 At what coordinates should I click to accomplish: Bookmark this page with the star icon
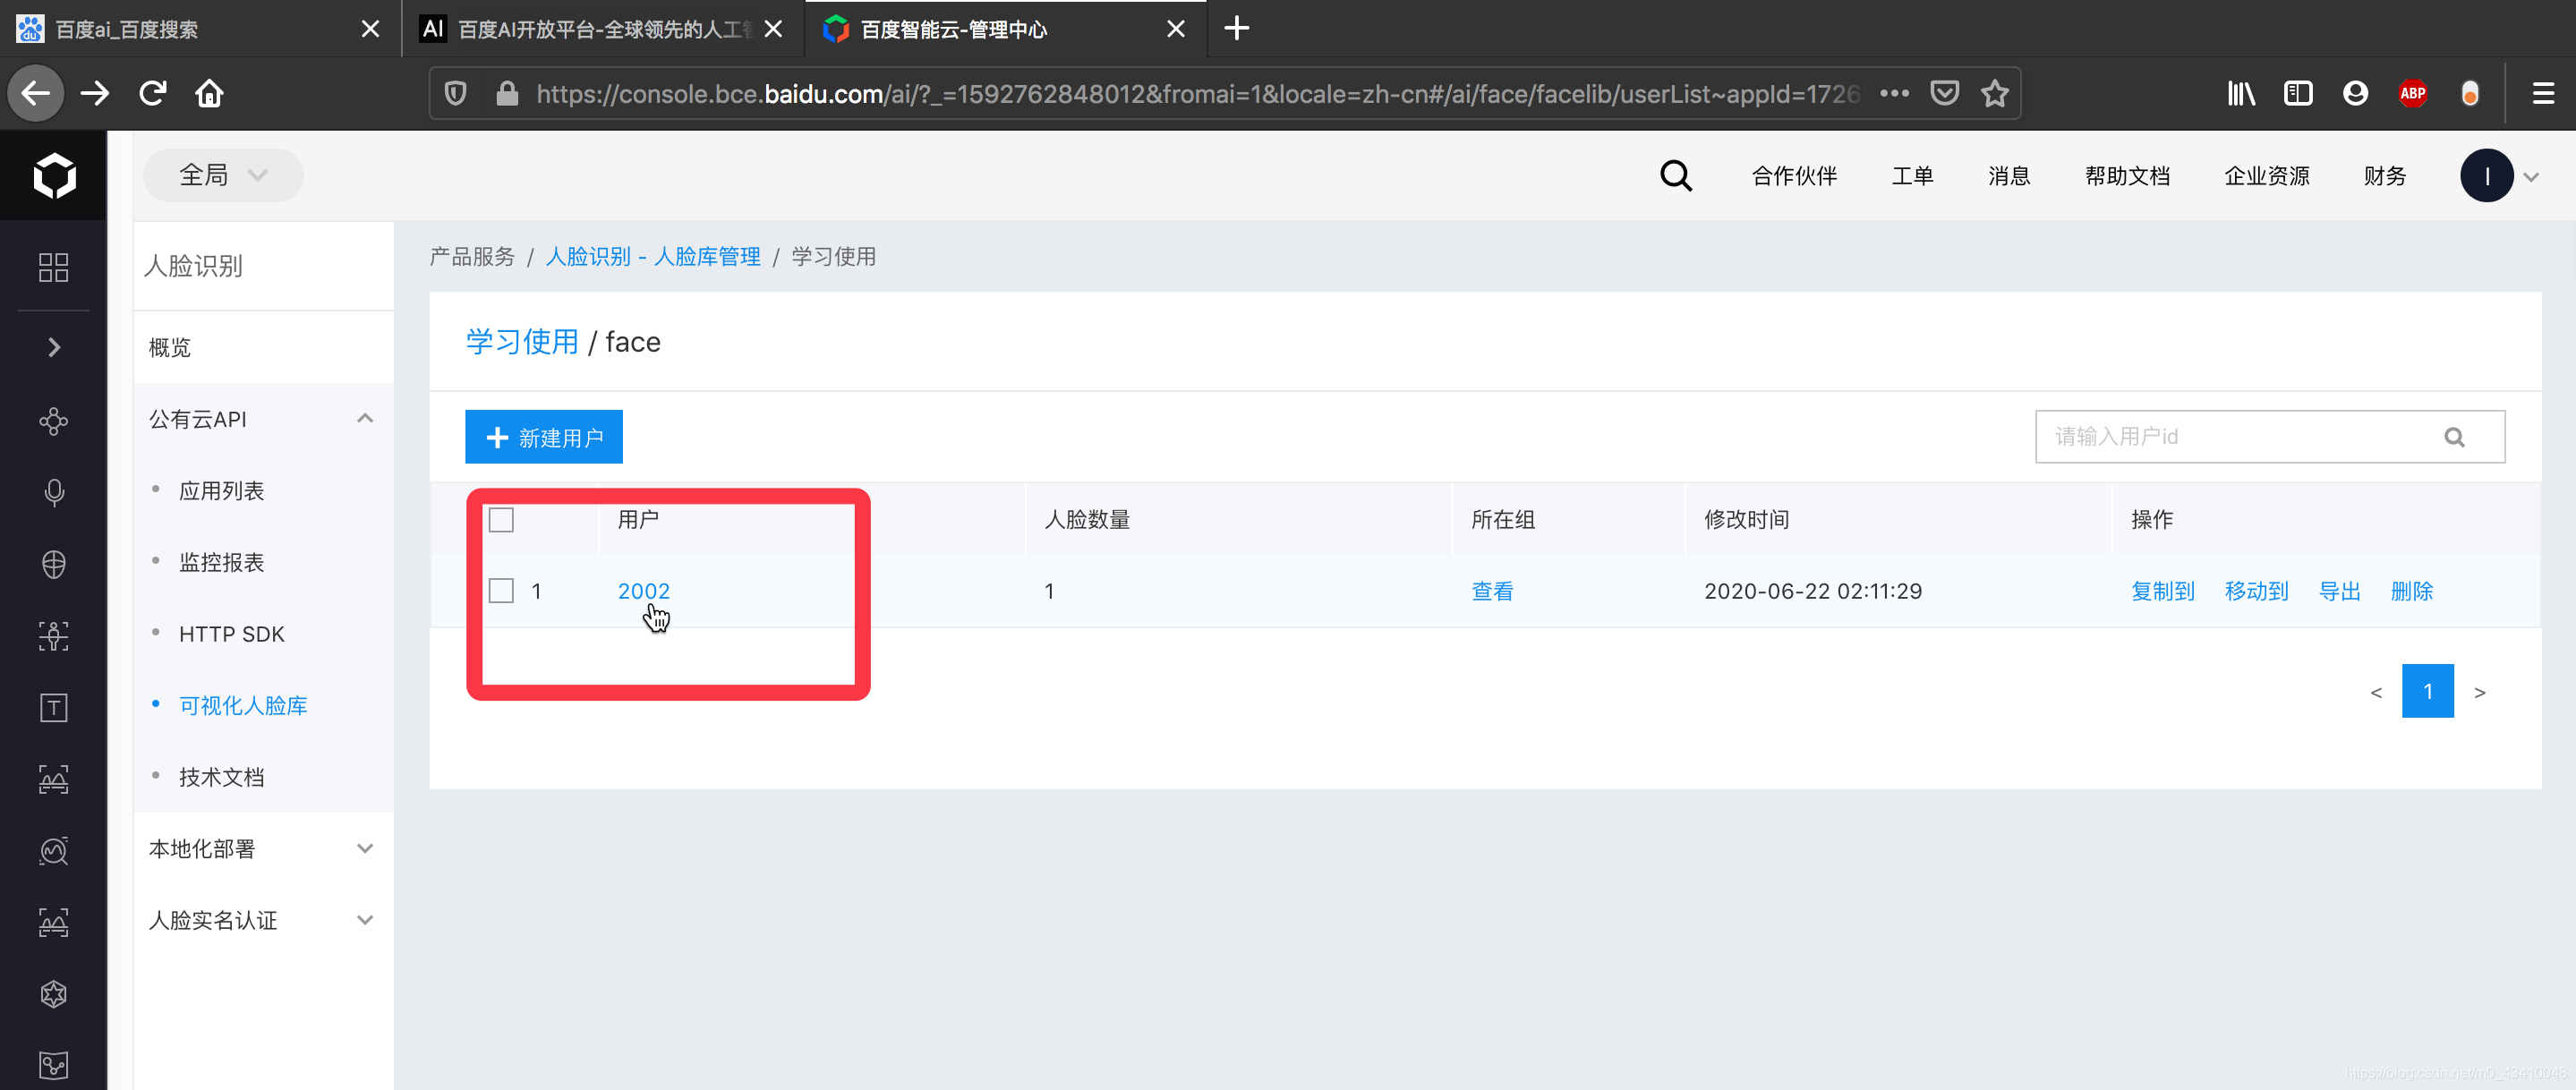coord(1995,93)
